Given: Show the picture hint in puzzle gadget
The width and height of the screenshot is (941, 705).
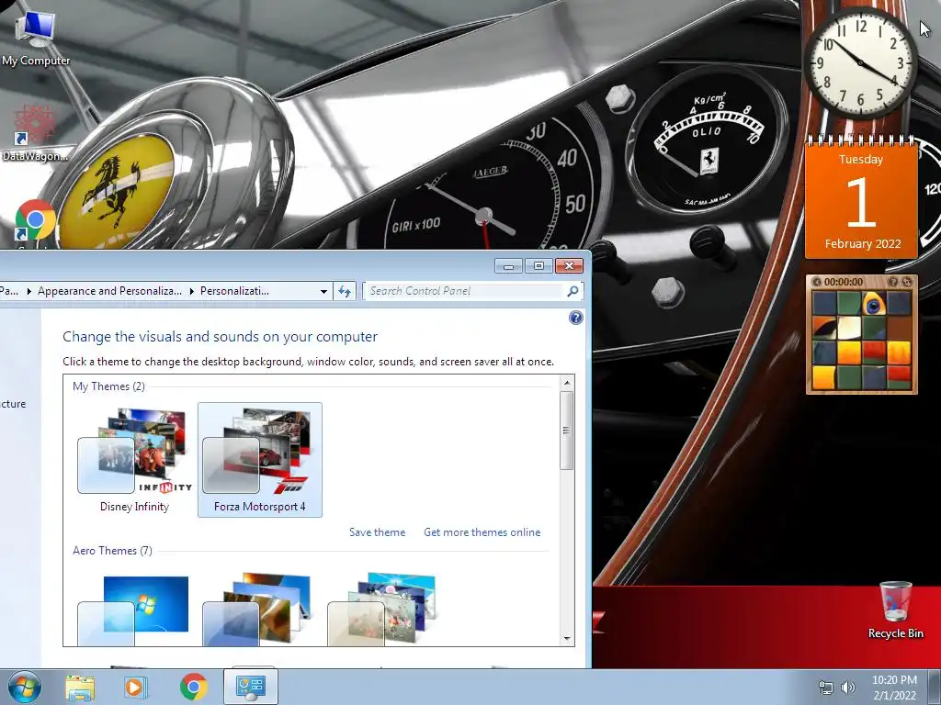Looking at the screenshot, I should tap(893, 282).
